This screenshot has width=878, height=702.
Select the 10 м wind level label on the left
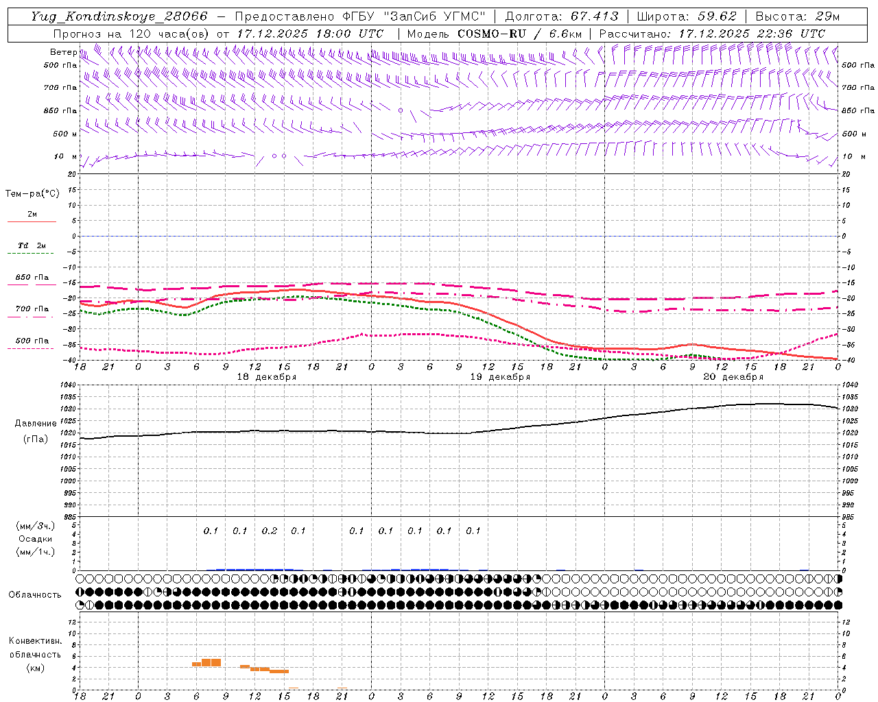66,156
